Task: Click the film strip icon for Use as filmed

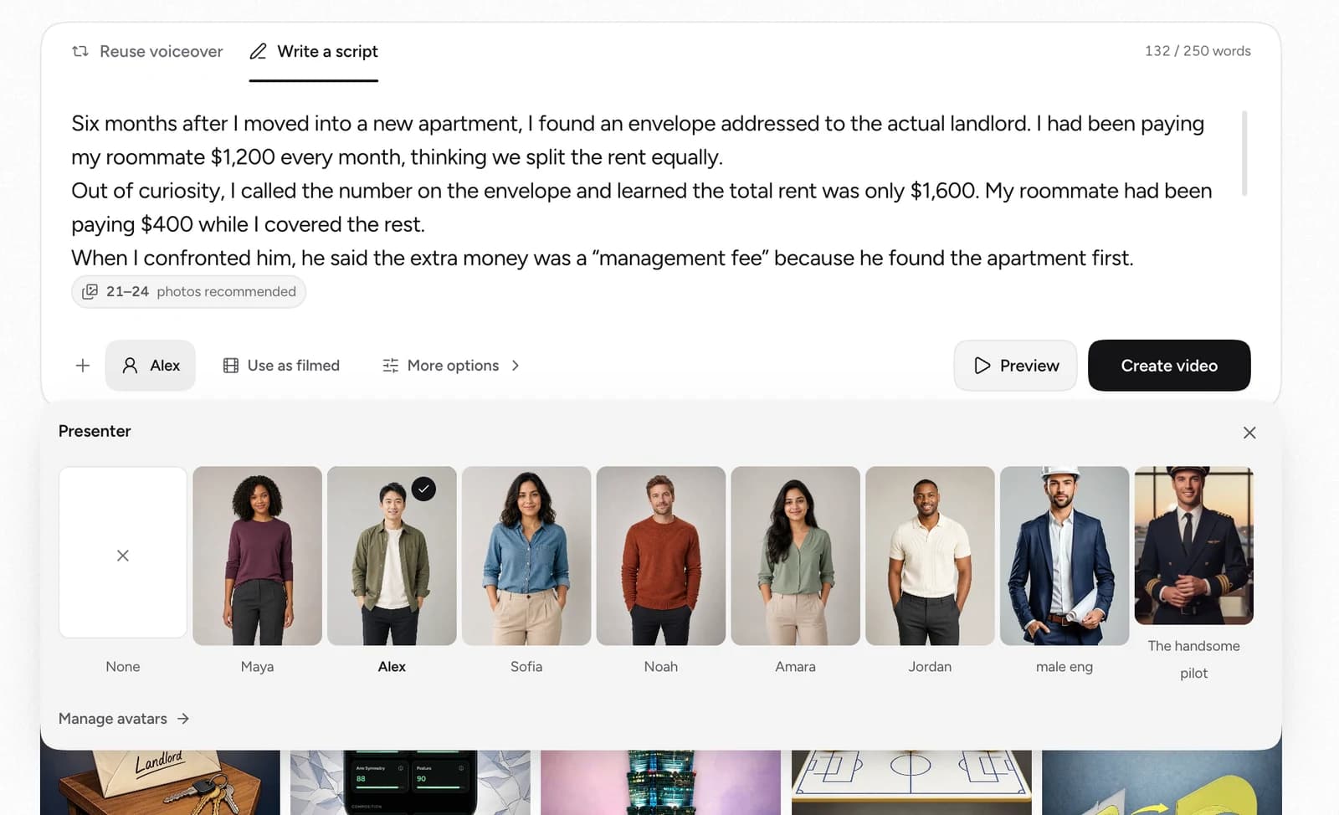Action: tap(231, 366)
